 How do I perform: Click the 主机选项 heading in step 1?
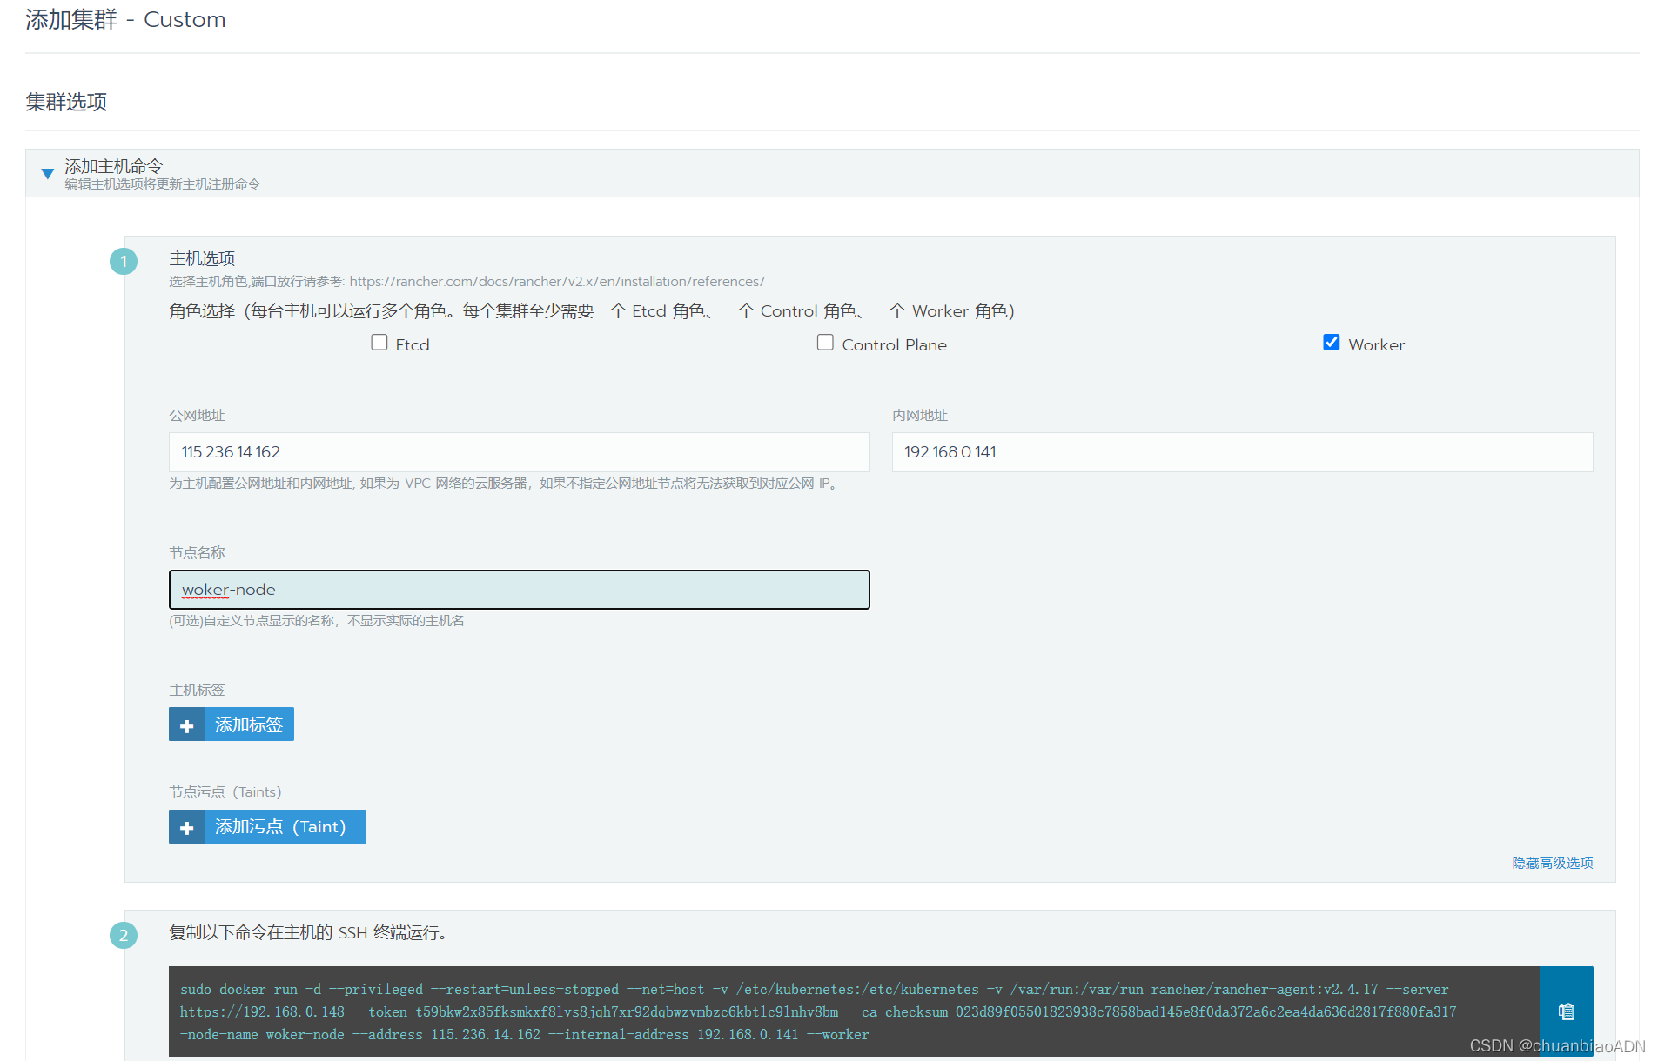(x=202, y=258)
